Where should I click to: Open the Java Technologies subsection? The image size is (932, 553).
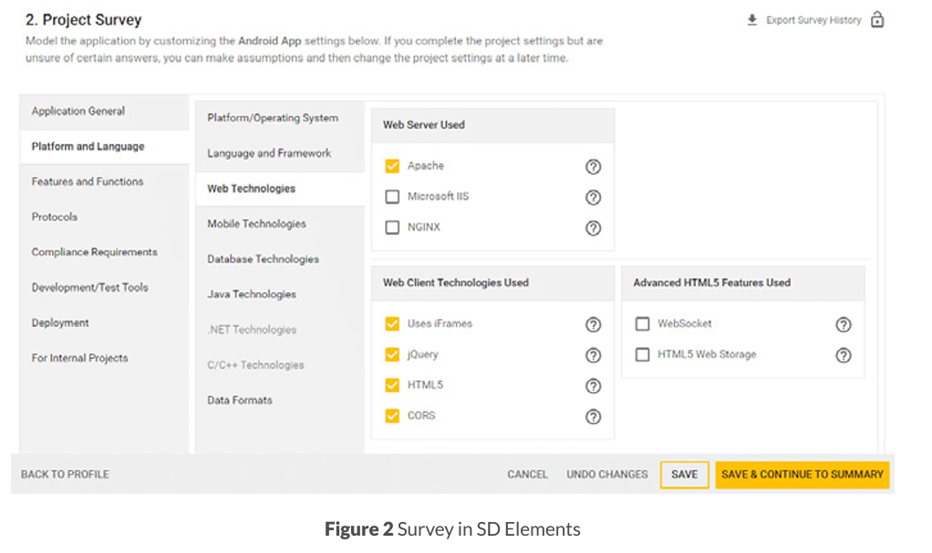click(280, 294)
